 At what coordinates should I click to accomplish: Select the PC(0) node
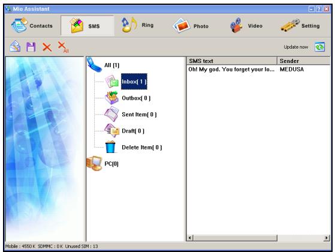click(x=111, y=164)
